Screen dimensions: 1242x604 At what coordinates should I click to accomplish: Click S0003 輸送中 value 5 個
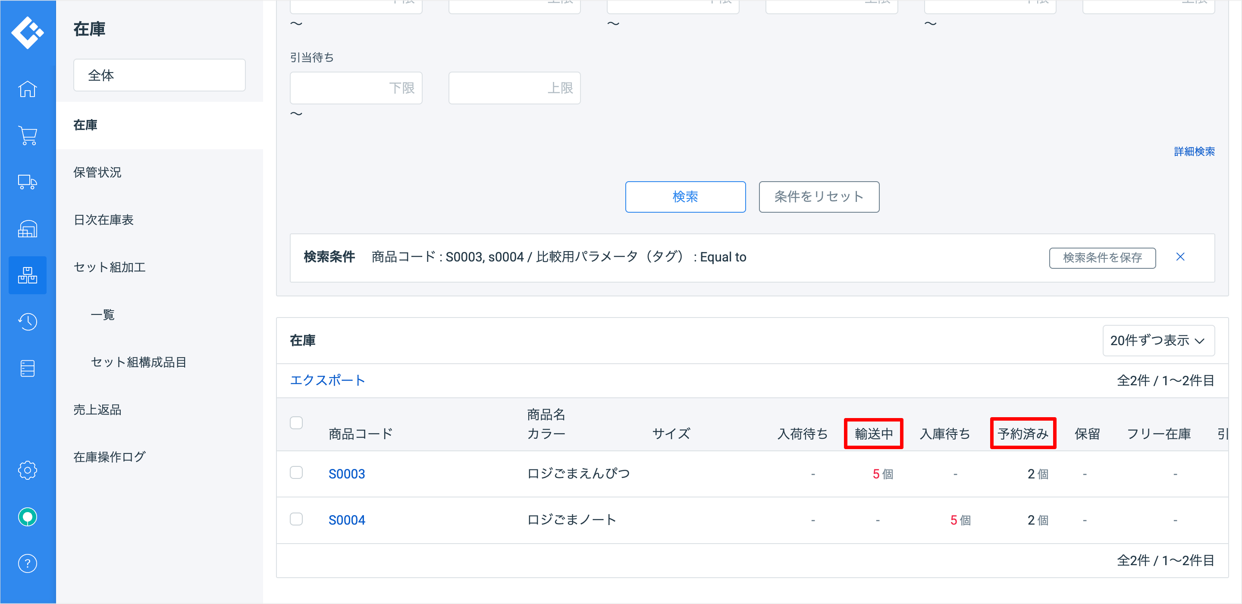point(883,474)
